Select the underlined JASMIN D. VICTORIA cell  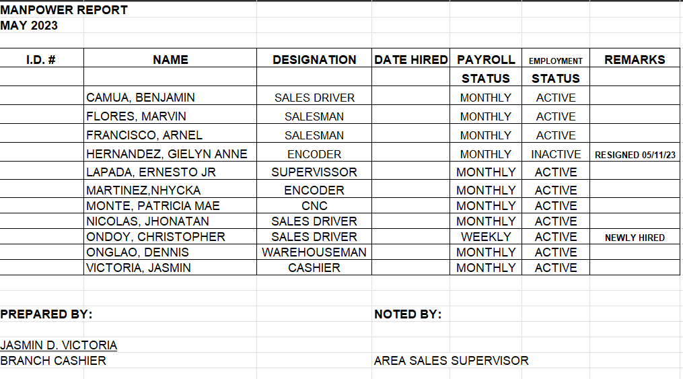pos(59,345)
